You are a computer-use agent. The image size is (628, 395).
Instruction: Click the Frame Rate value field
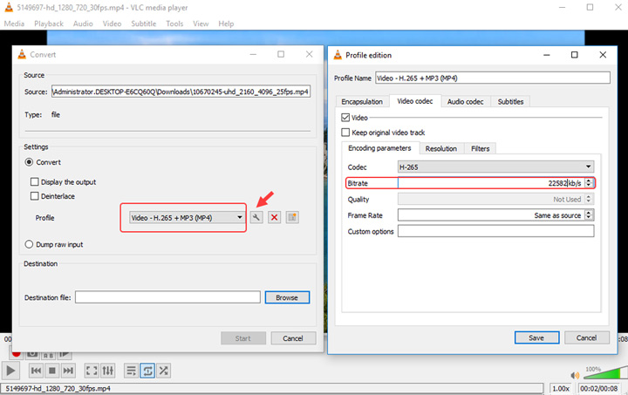click(x=491, y=215)
